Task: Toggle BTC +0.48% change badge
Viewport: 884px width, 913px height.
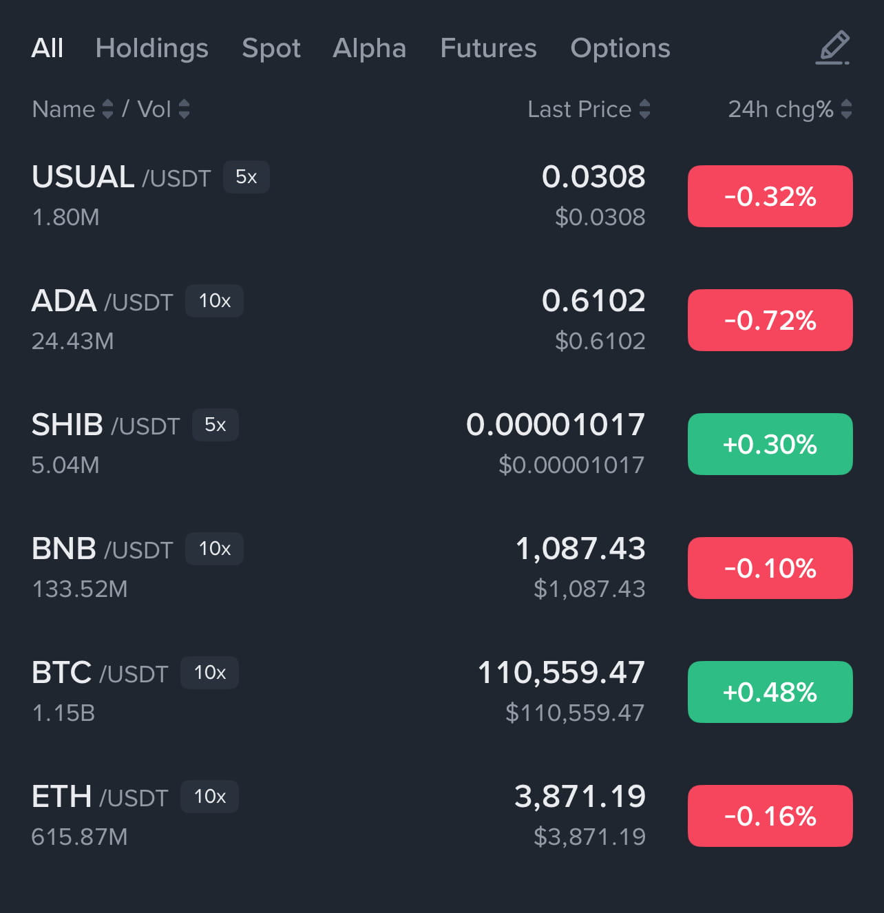Action: tap(770, 692)
